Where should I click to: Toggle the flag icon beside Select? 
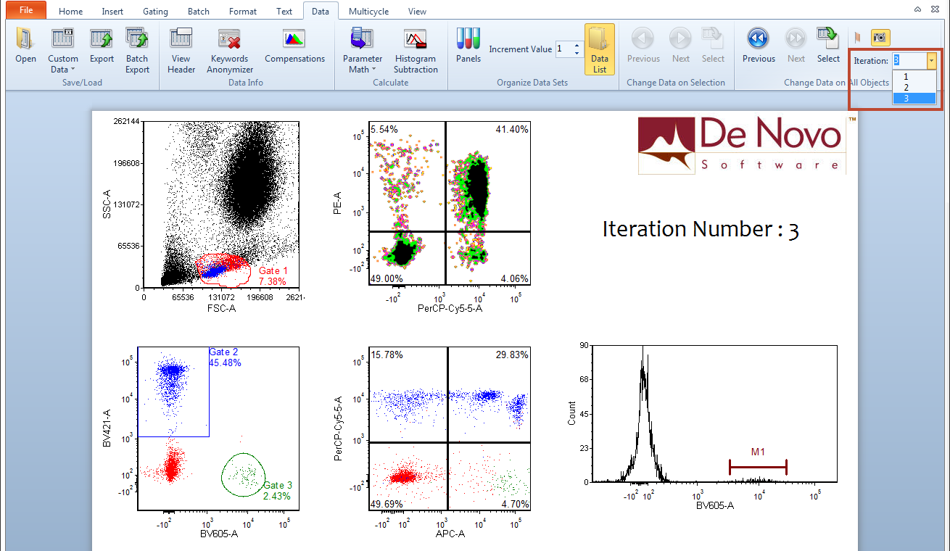click(857, 37)
